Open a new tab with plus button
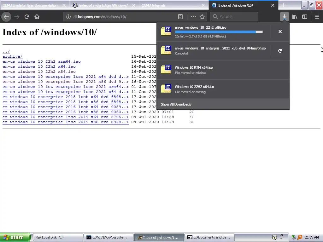The image size is (323, 242). pos(284,5)
